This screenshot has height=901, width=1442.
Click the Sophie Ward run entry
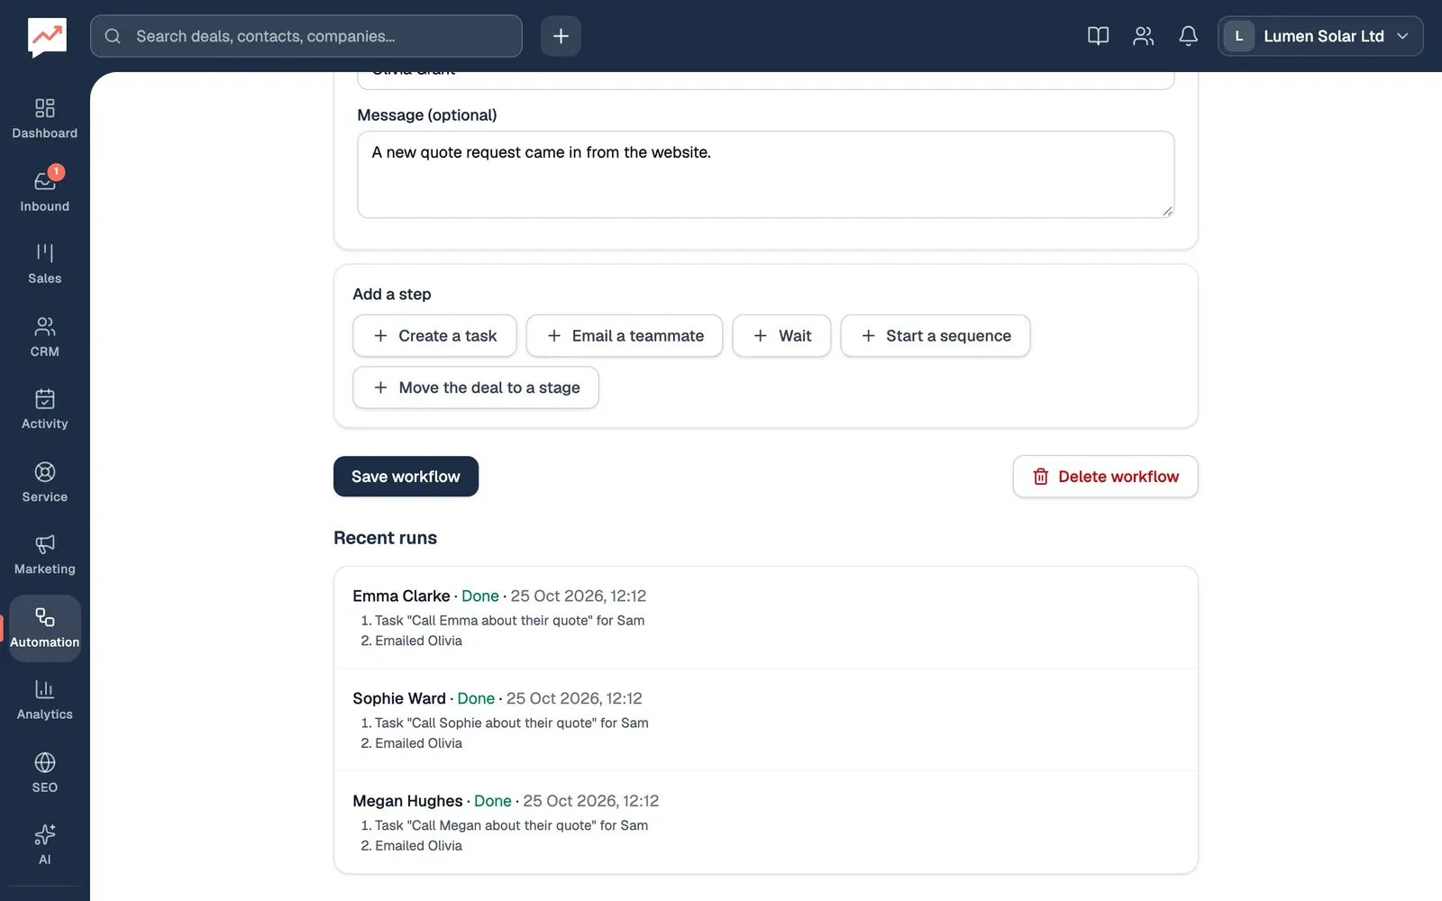(x=765, y=720)
